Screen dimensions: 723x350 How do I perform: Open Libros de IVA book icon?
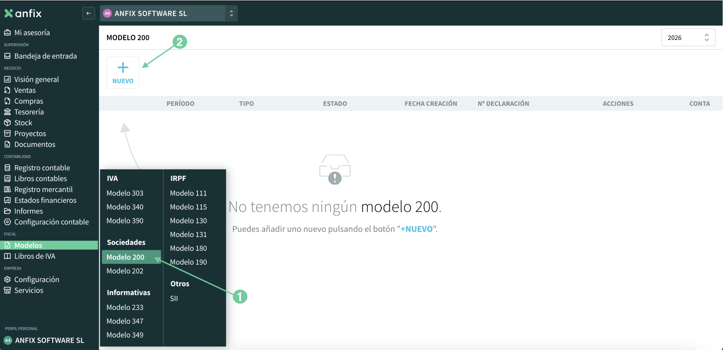coord(7,256)
